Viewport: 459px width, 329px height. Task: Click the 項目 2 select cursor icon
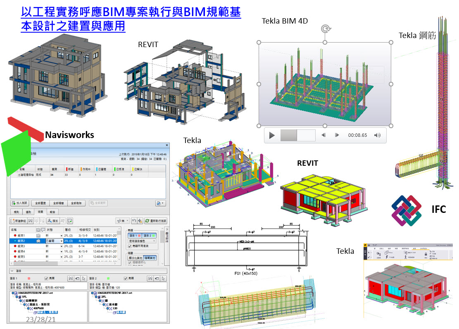(163, 278)
